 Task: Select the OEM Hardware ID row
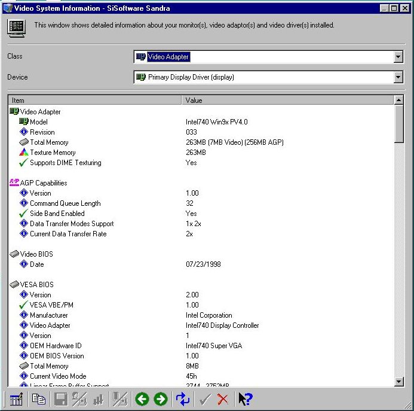tap(201, 345)
